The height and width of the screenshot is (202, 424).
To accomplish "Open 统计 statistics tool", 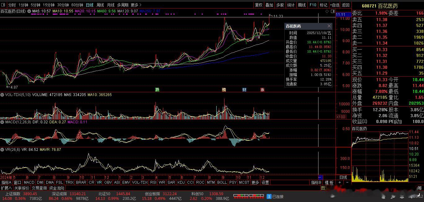I will click(x=291, y=5).
